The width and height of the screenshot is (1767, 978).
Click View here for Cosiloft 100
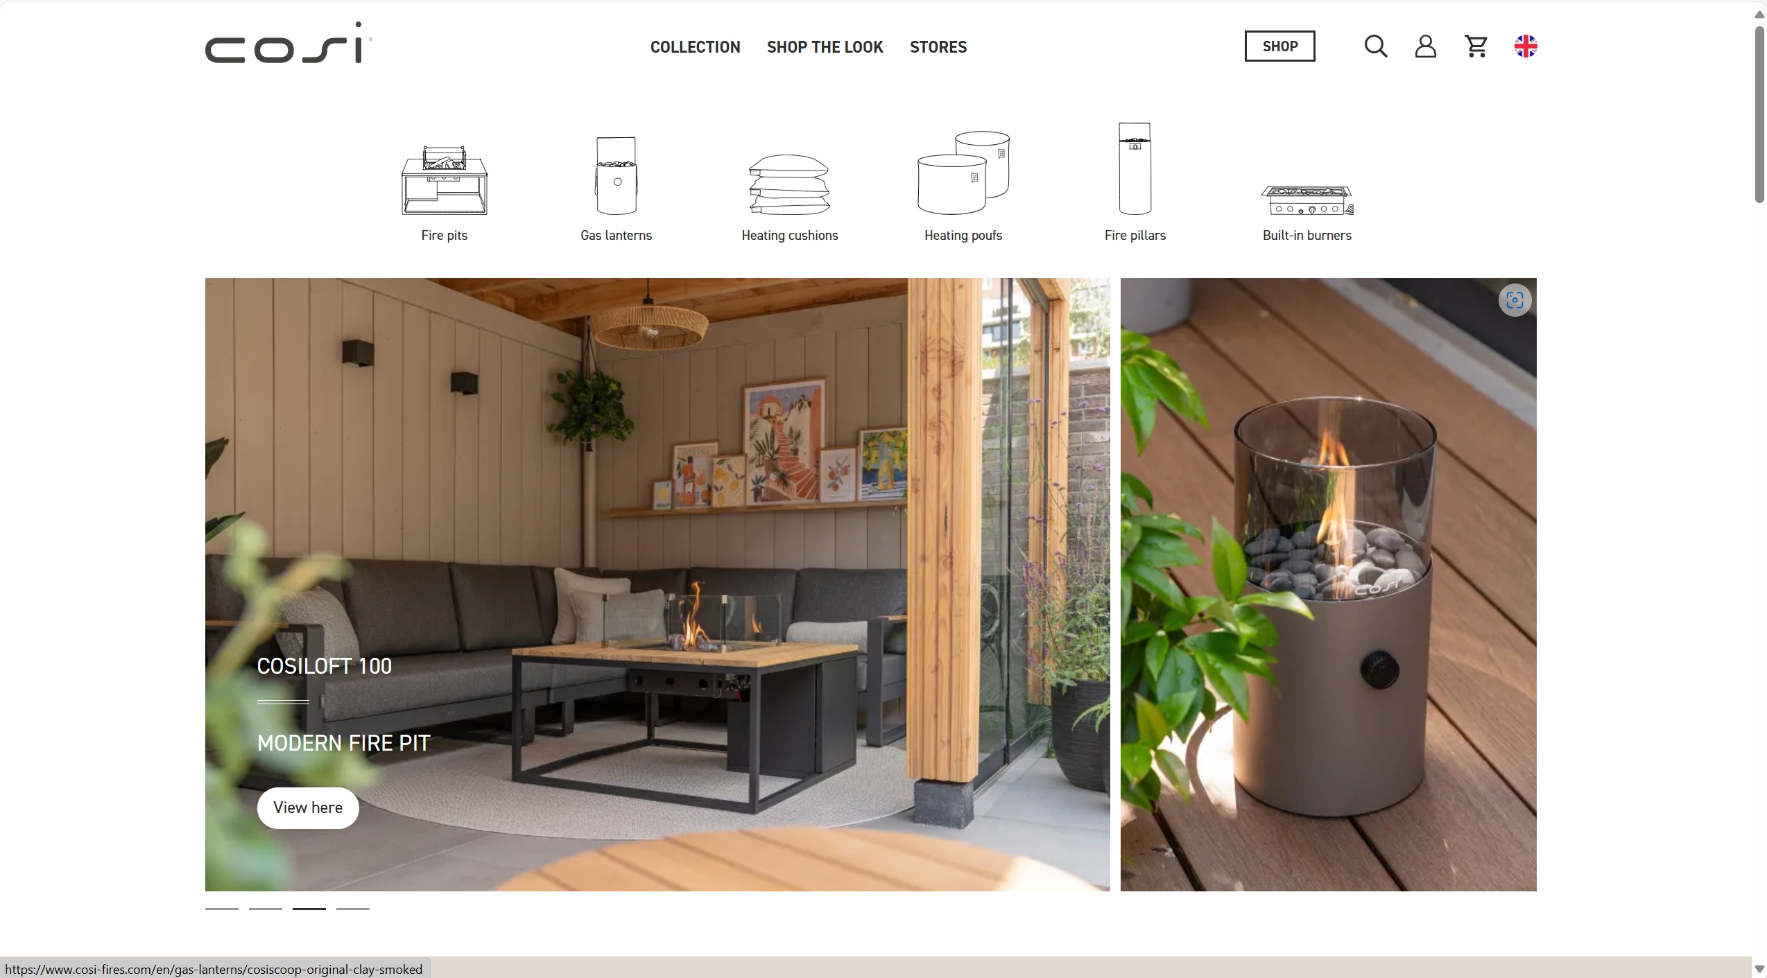tap(307, 807)
